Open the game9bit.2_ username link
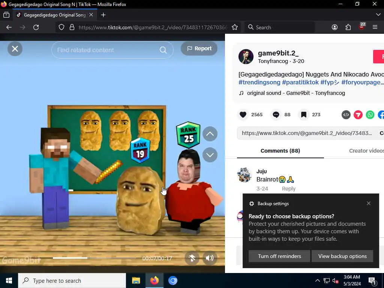Viewport: 384px width, 288px height. pyautogui.click(x=278, y=53)
